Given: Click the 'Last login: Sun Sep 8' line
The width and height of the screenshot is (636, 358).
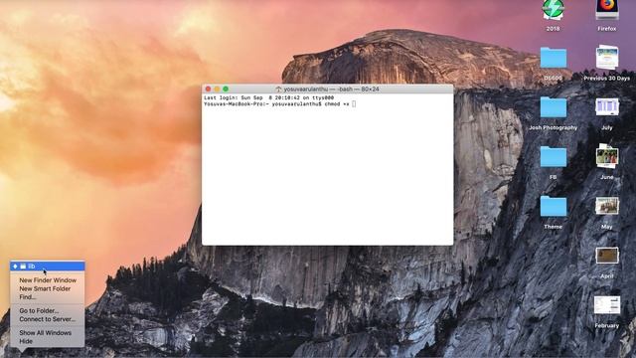Looking at the screenshot, I should tap(268, 97).
